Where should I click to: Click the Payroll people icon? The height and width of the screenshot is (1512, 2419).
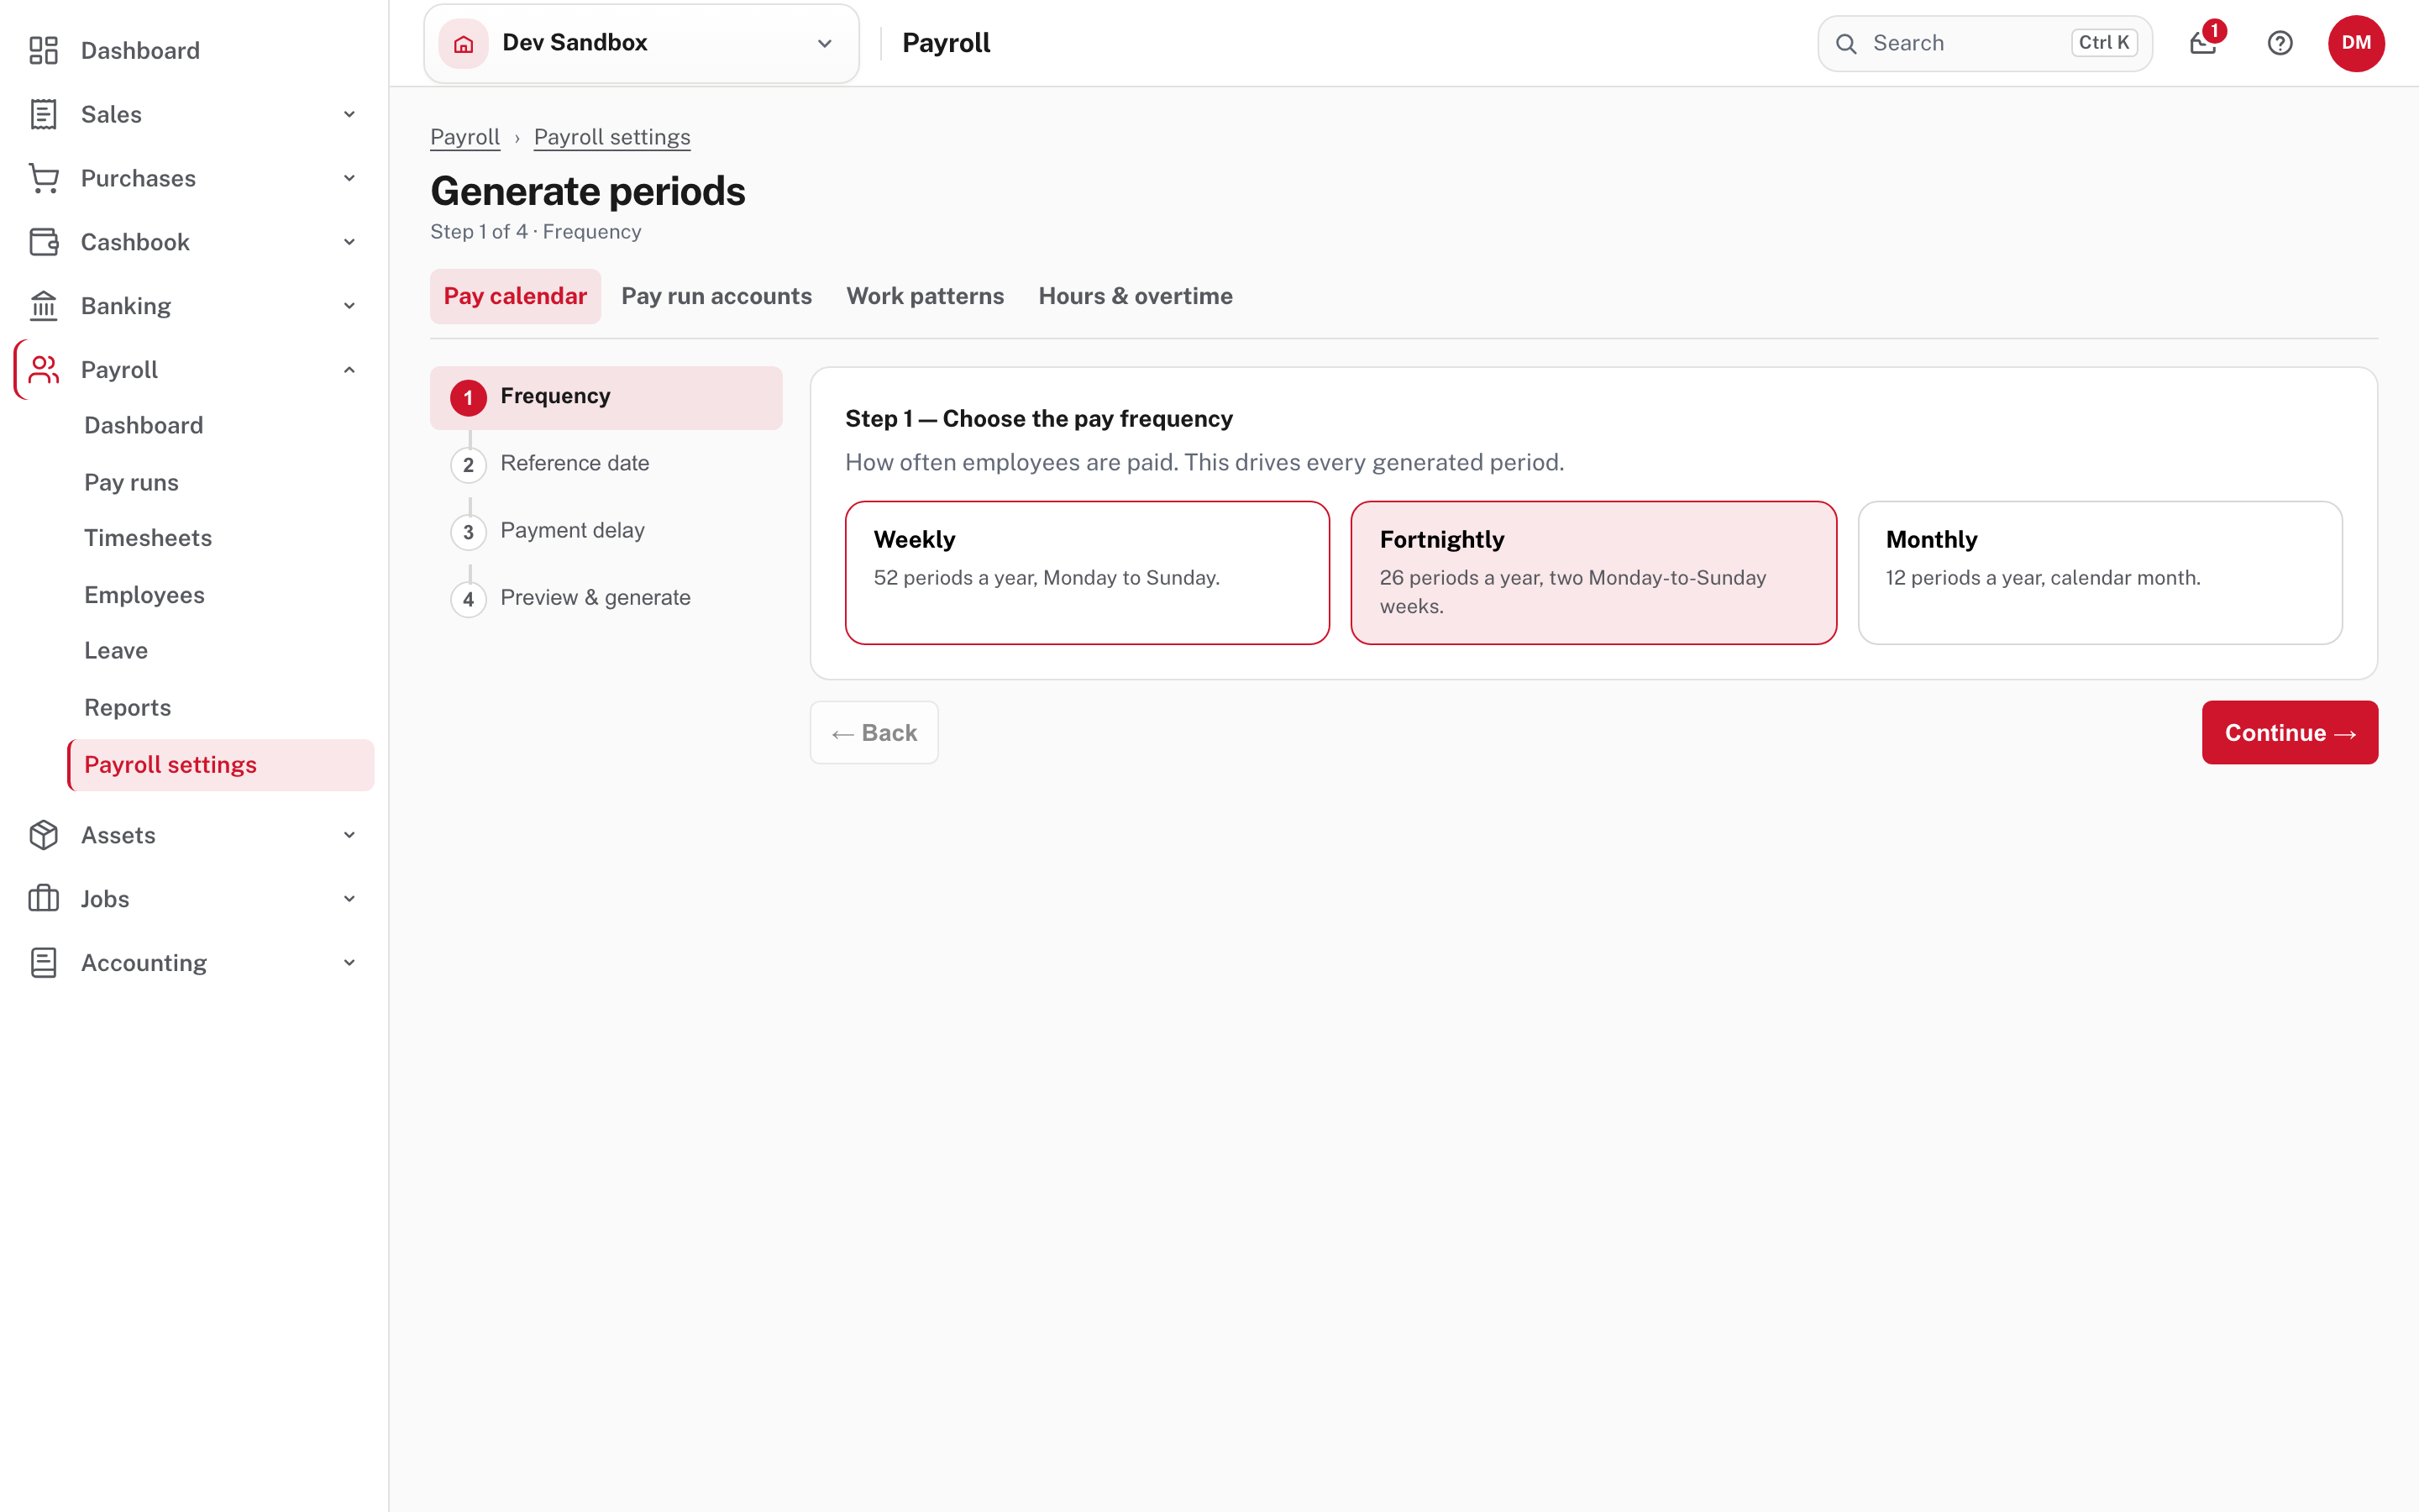pyautogui.click(x=43, y=370)
